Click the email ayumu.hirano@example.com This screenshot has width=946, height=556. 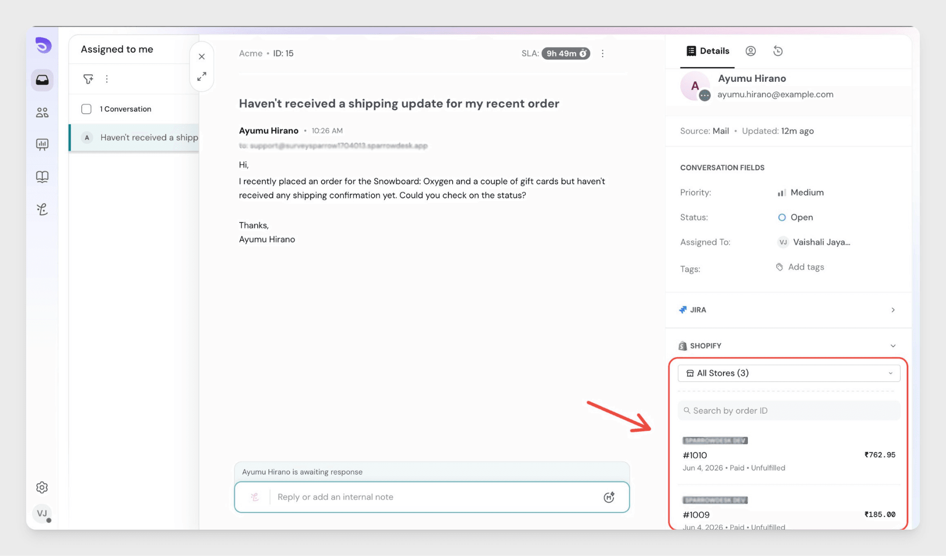[776, 94]
